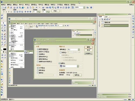135x101 pixels.
Task: Open the 檔案 menu
Action: [x=3, y=5]
